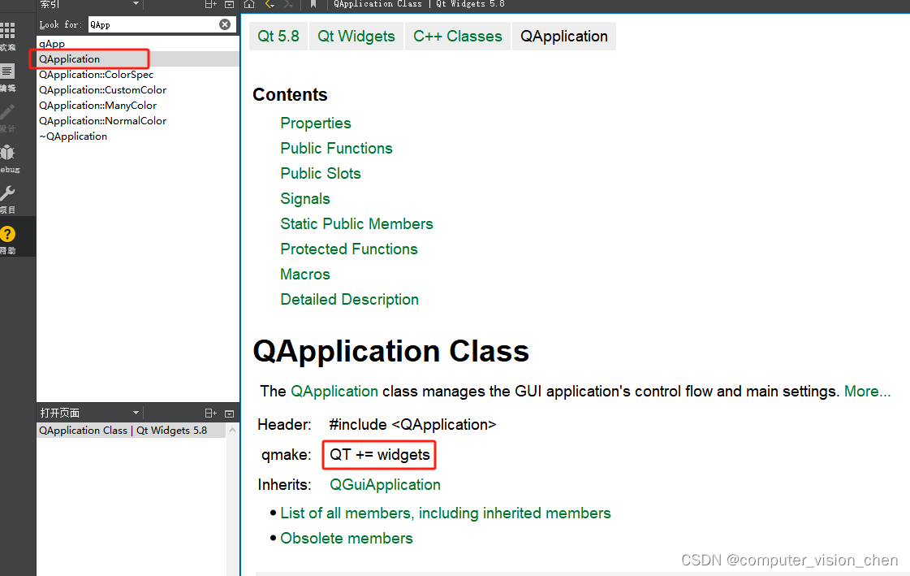Split the open pages panel
Image resolution: width=910 pixels, height=576 pixels.
[x=211, y=413]
